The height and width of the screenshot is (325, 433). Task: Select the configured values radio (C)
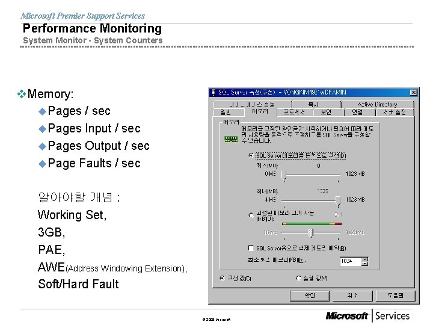pos(223,278)
